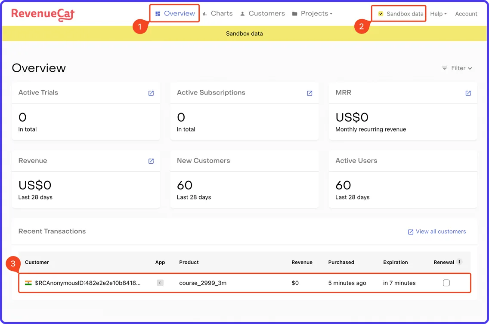Open Revenue card external link icon
The image size is (489, 324).
click(x=151, y=161)
